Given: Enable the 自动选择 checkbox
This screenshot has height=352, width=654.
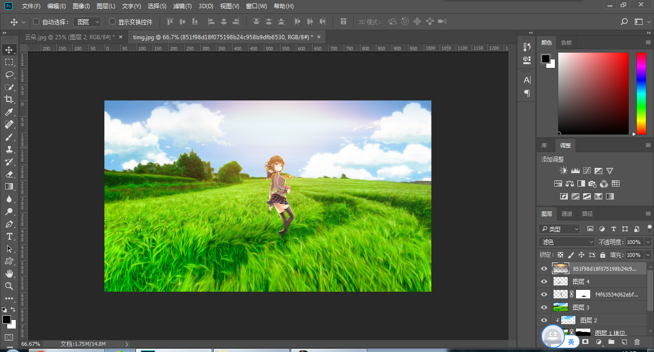Looking at the screenshot, I should (36, 22).
